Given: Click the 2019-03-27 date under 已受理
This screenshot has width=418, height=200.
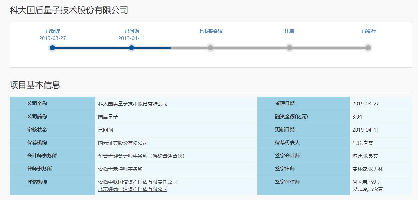Looking at the screenshot, I should tap(53, 38).
